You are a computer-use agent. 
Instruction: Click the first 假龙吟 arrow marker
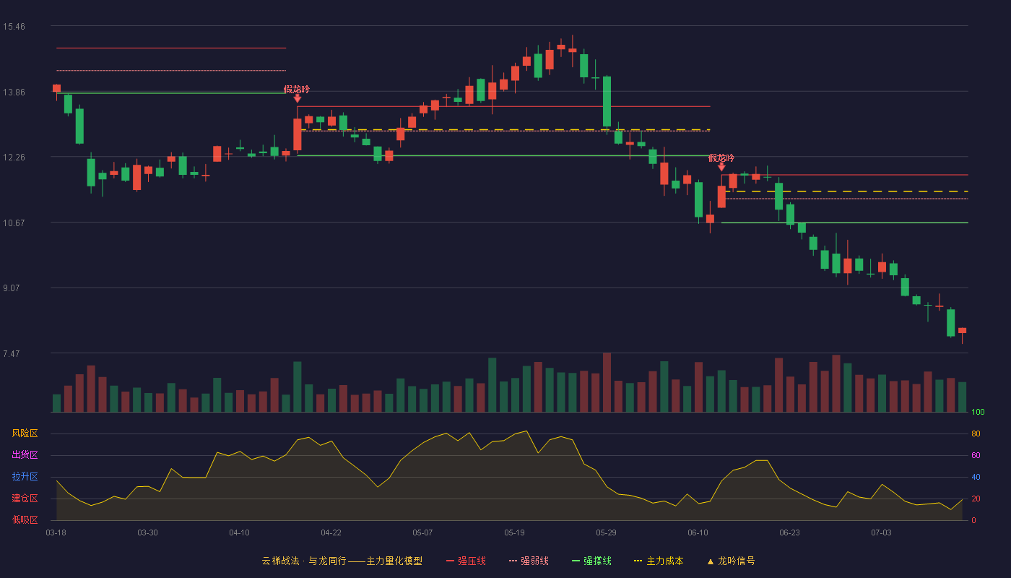[x=298, y=98]
